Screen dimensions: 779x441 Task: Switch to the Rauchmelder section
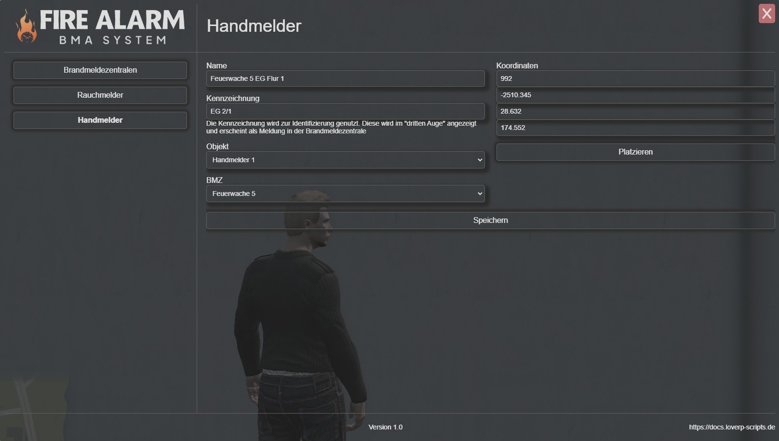coord(100,95)
